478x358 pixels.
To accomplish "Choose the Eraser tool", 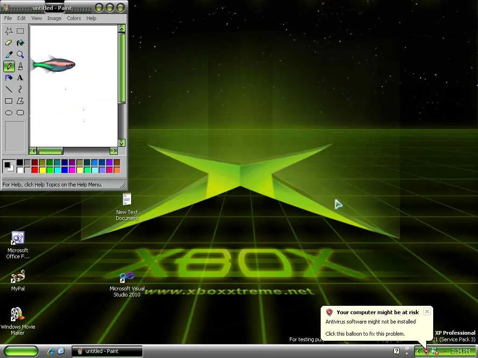I will tap(8, 42).
